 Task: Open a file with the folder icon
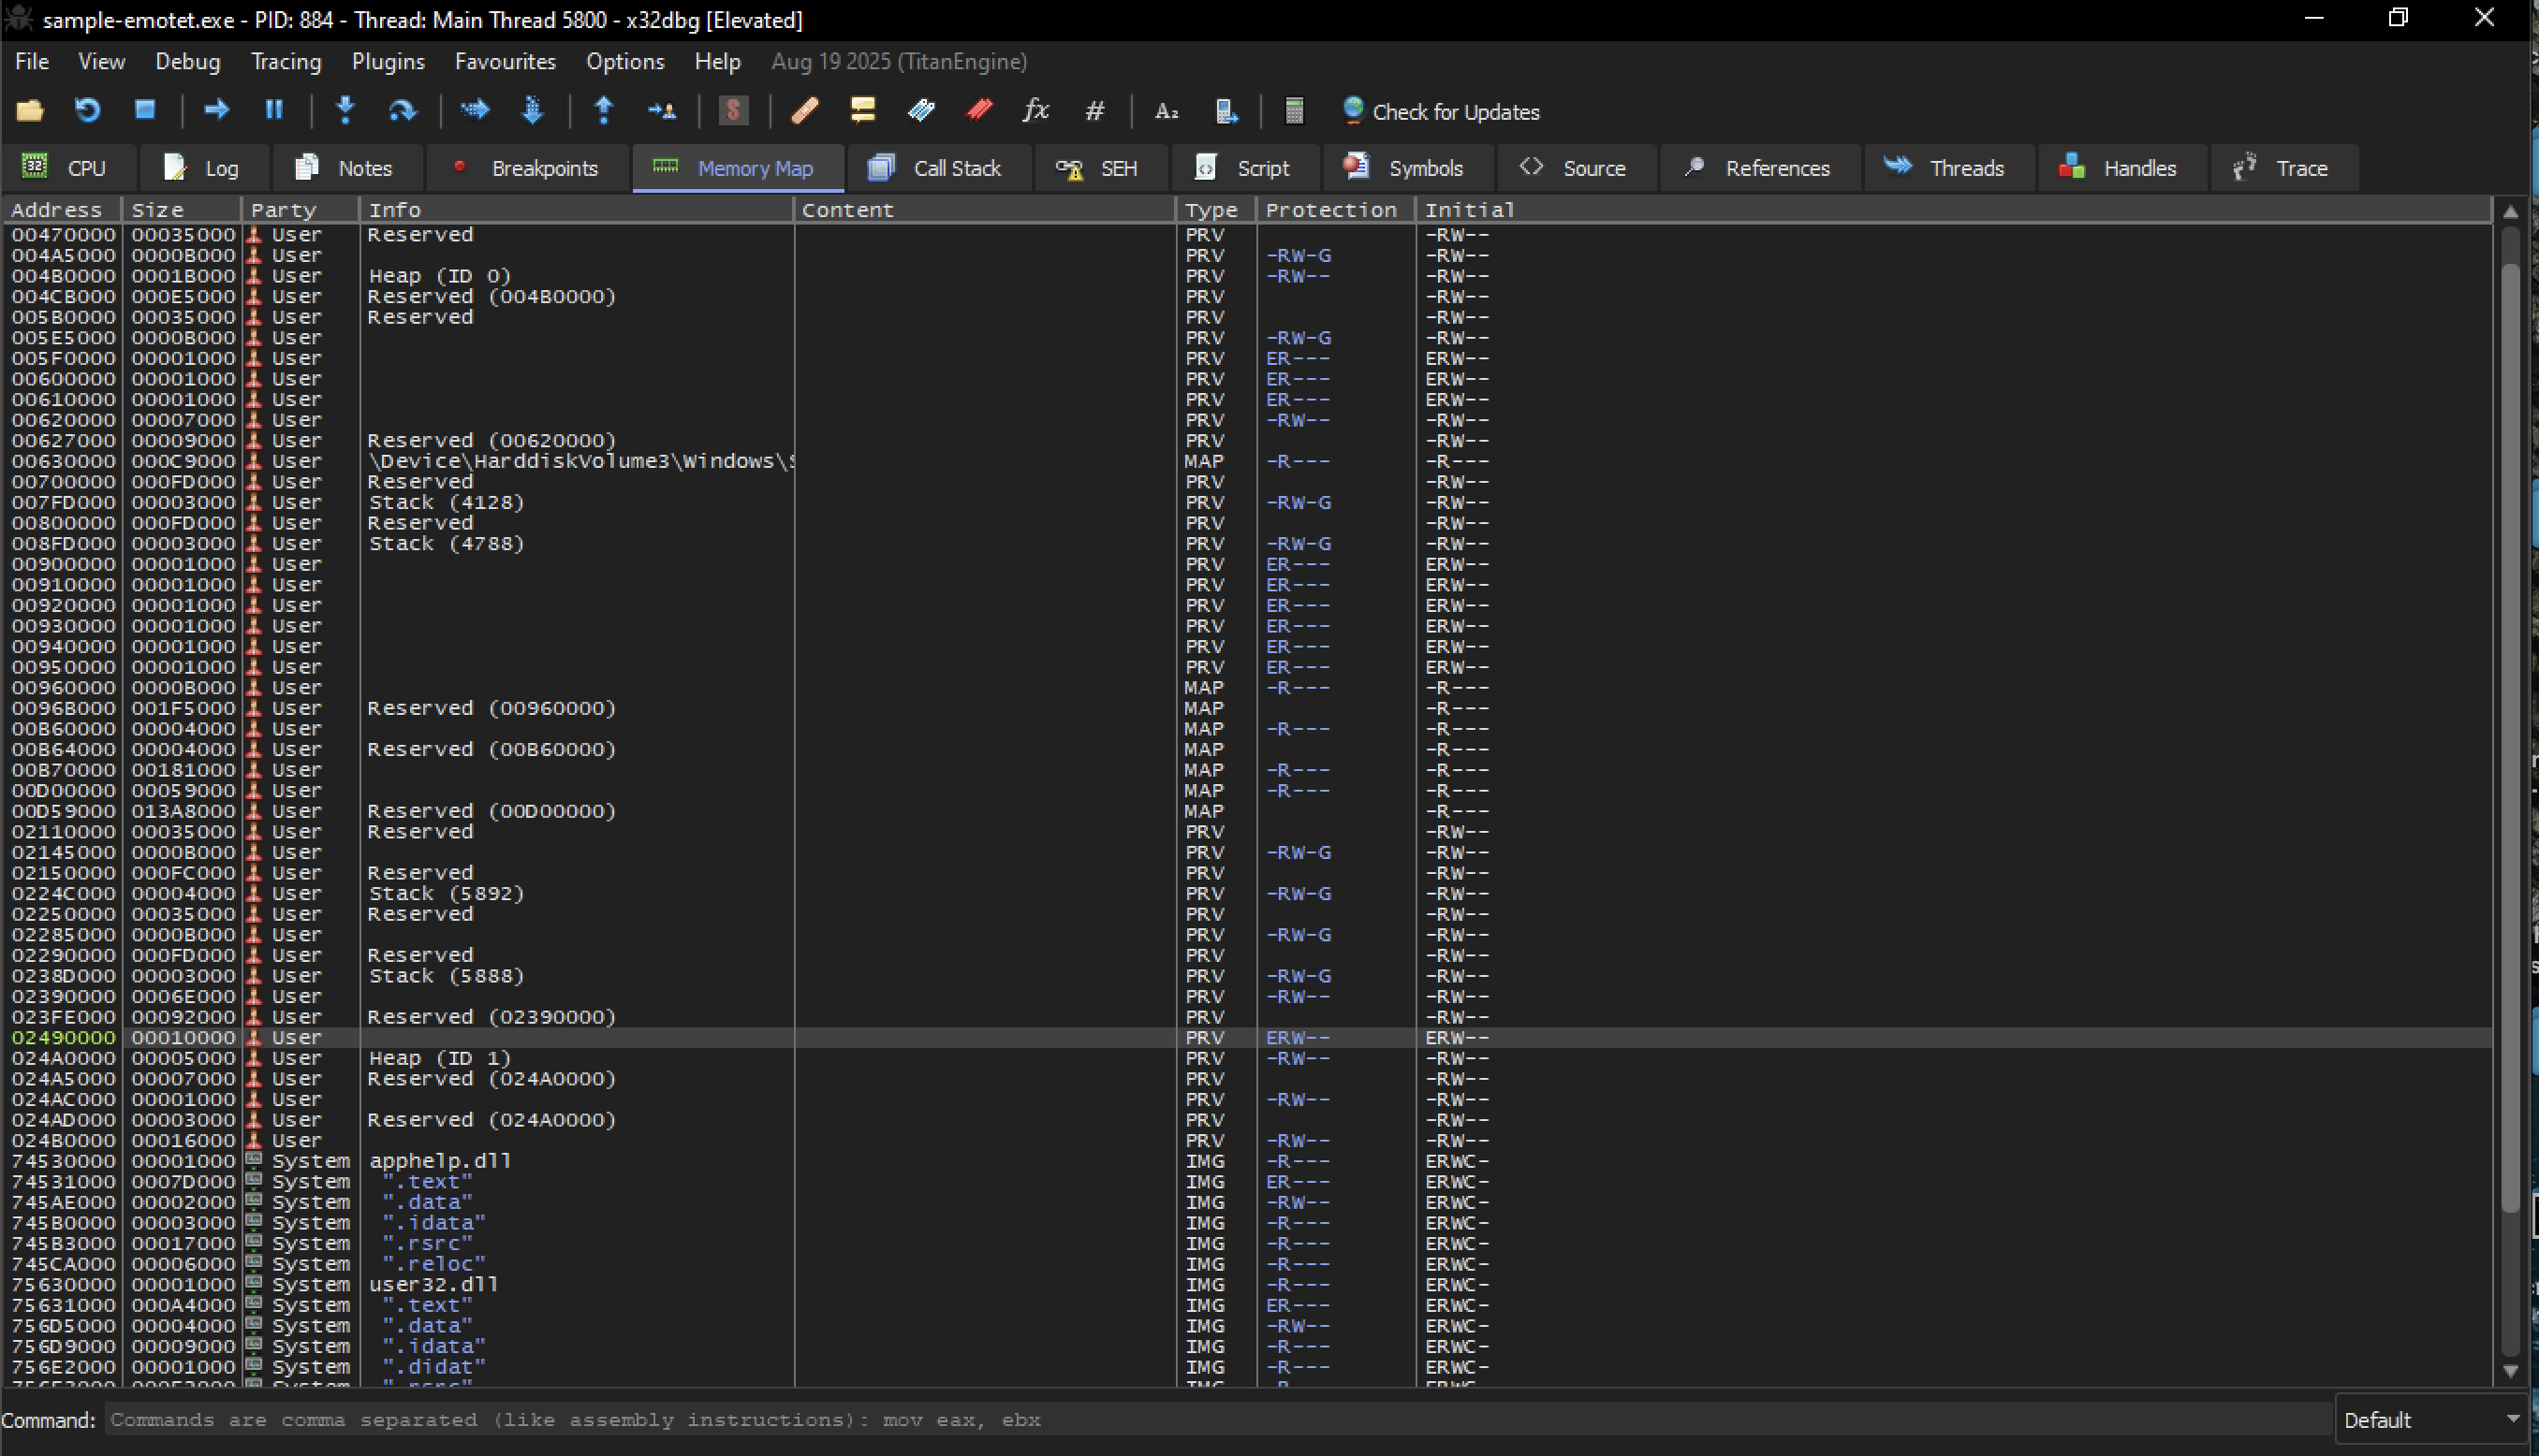30,110
